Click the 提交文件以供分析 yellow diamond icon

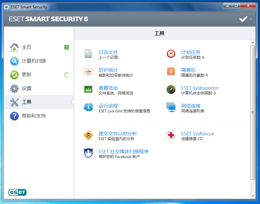coord(88,135)
